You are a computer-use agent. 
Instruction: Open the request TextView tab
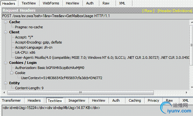29,3
